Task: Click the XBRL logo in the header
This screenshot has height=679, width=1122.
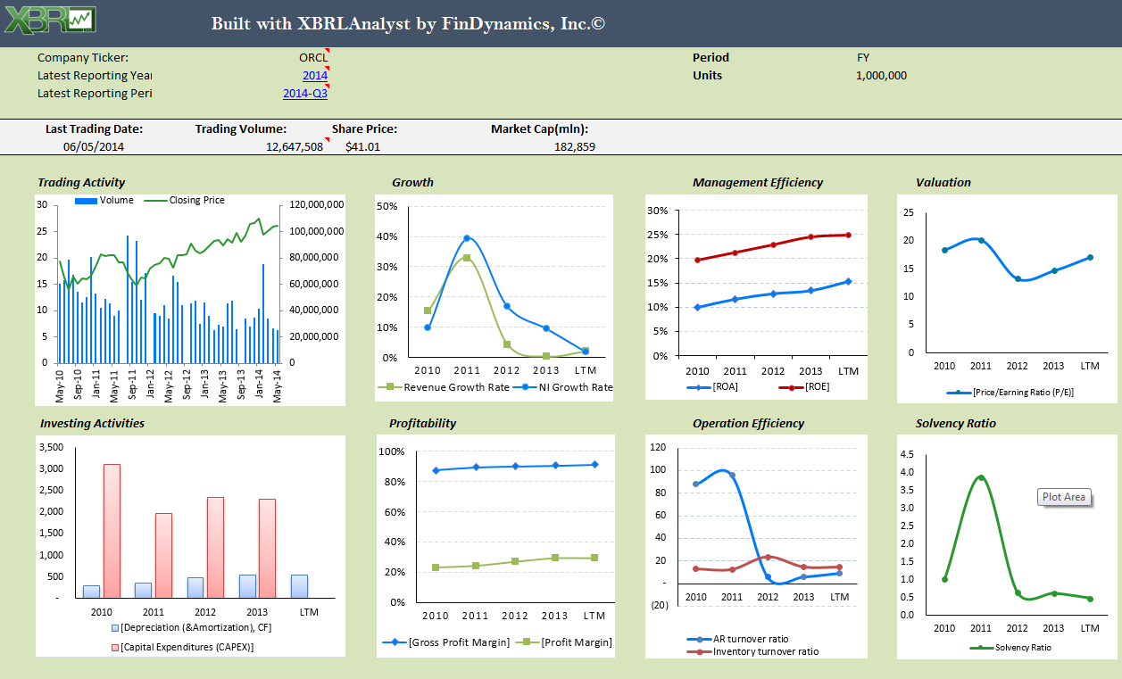Action: tap(50, 21)
